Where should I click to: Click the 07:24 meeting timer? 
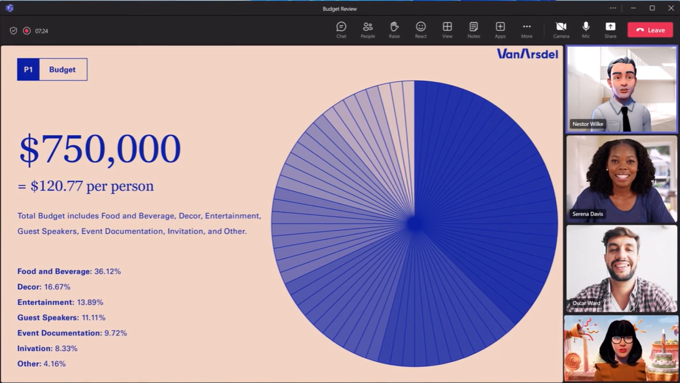(41, 31)
